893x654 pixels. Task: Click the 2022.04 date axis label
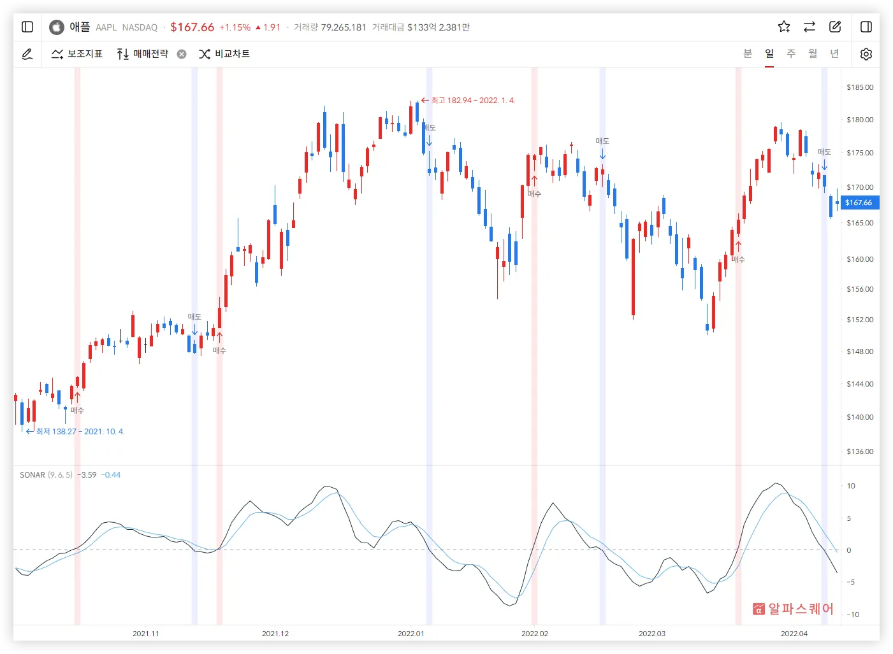pos(794,634)
